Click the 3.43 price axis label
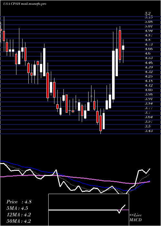 coord(149,131)
